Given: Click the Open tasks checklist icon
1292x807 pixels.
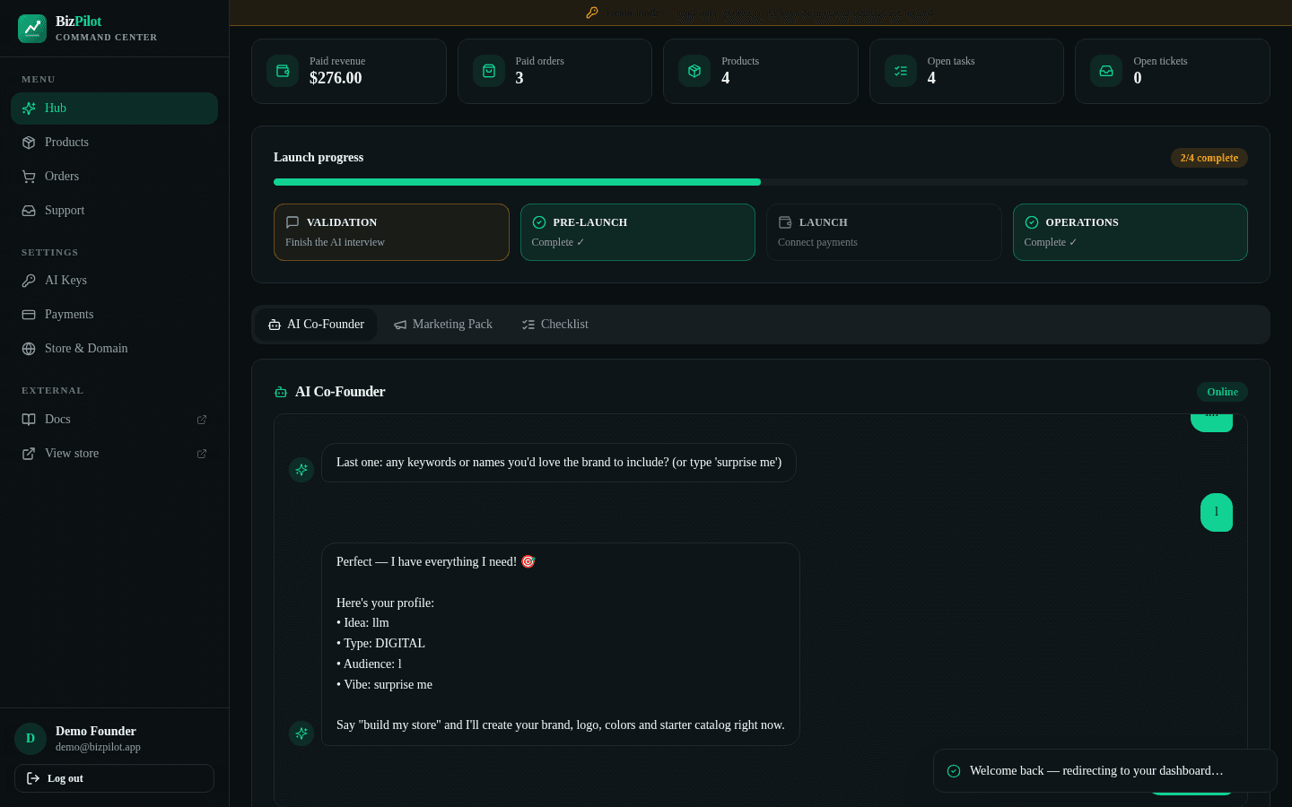Looking at the screenshot, I should pos(901,71).
